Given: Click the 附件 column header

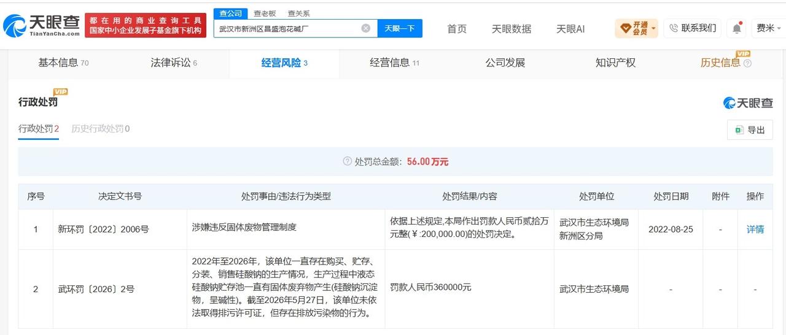Looking at the screenshot, I should 720,196.
